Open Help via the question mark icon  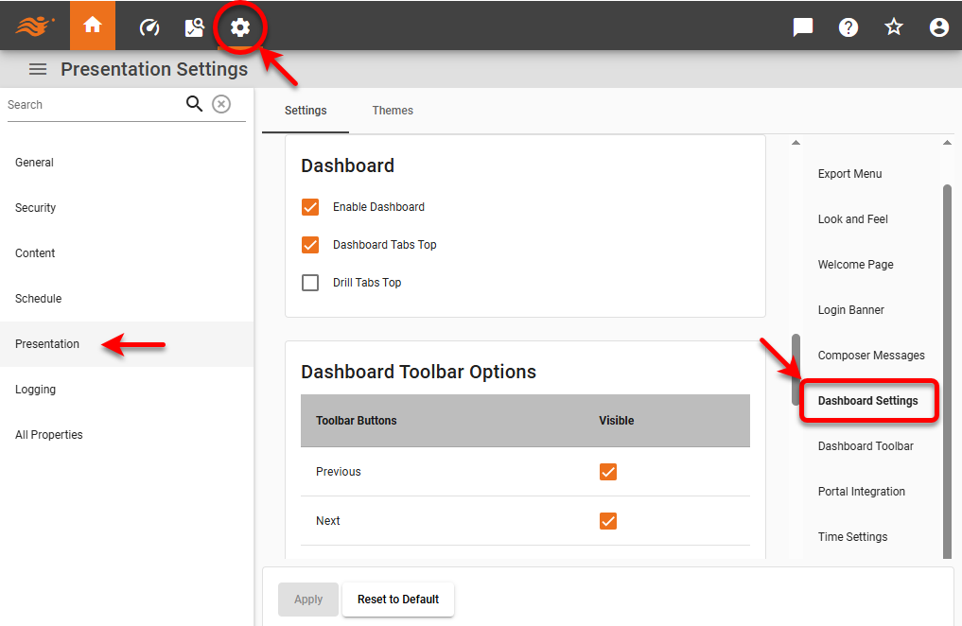tap(848, 26)
